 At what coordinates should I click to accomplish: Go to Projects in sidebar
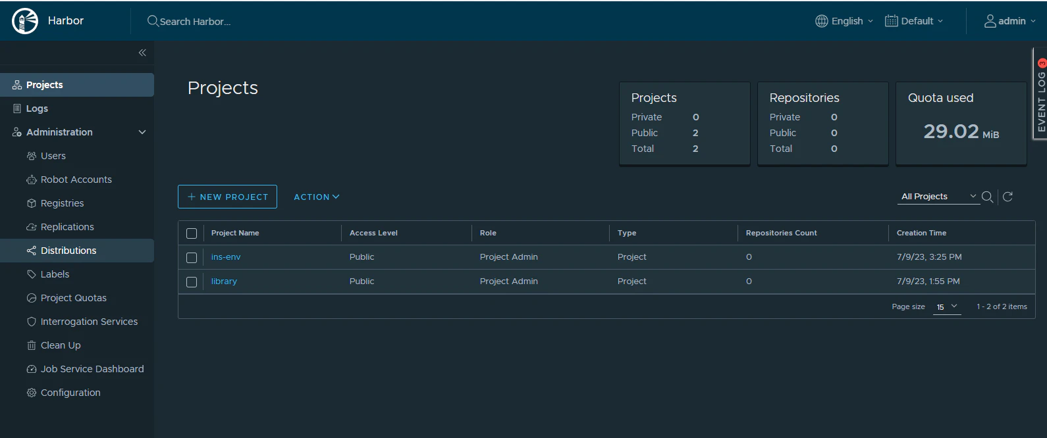click(77, 85)
